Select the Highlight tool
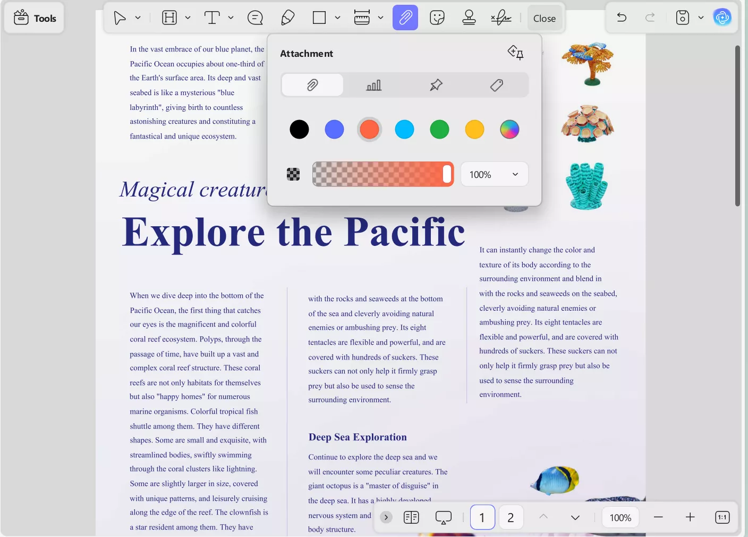The width and height of the screenshot is (748, 537). pos(169,18)
